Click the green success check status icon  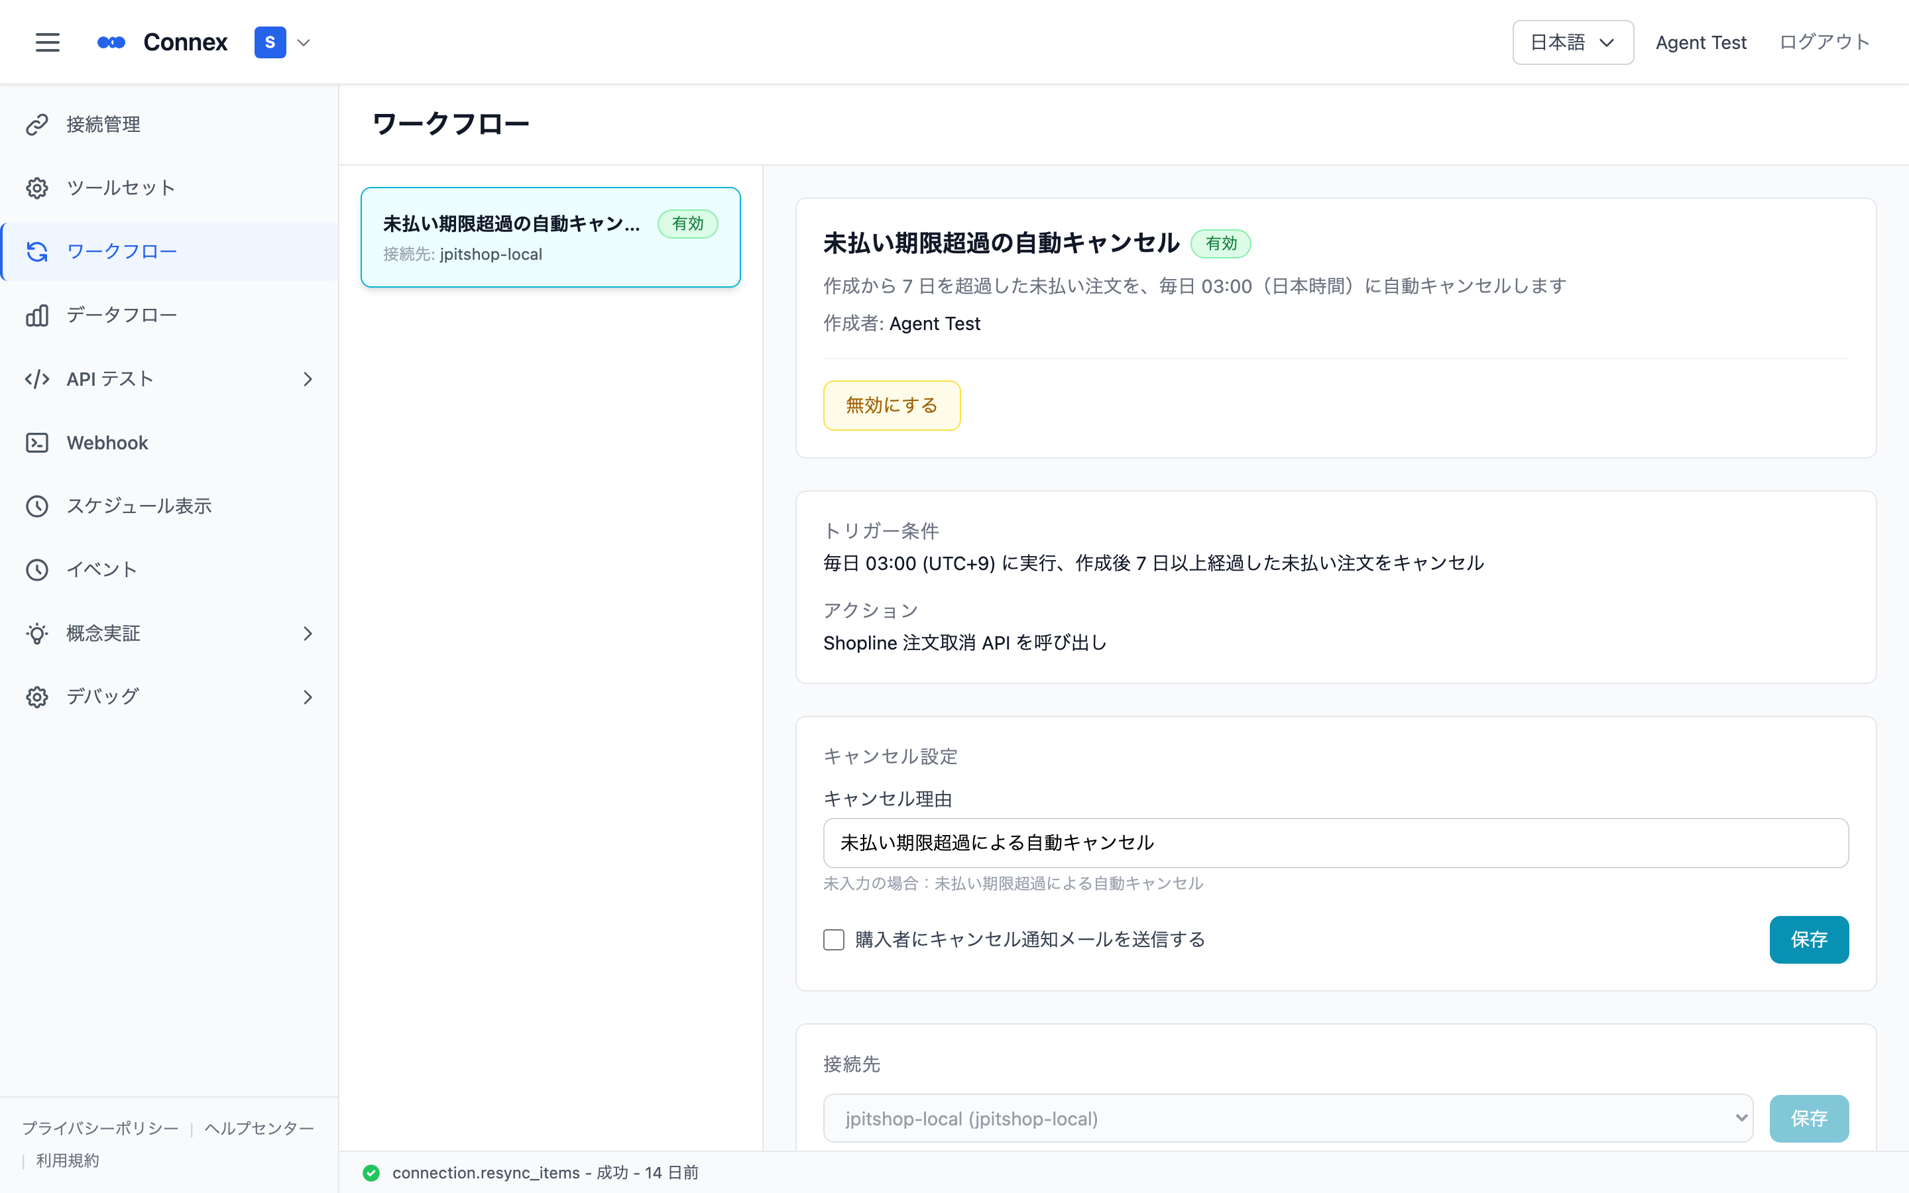click(x=371, y=1173)
